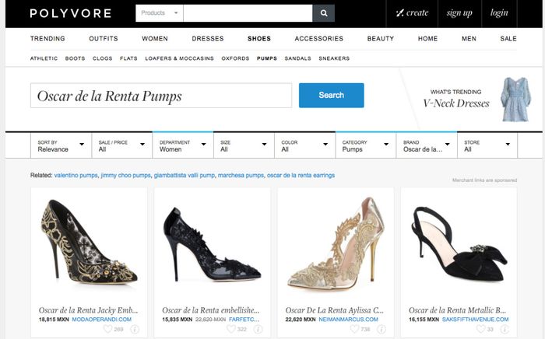Visit SAKSFIFTHAVENUE.COM merchant link
Viewport: 545px width, 339px height.
click(475, 320)
